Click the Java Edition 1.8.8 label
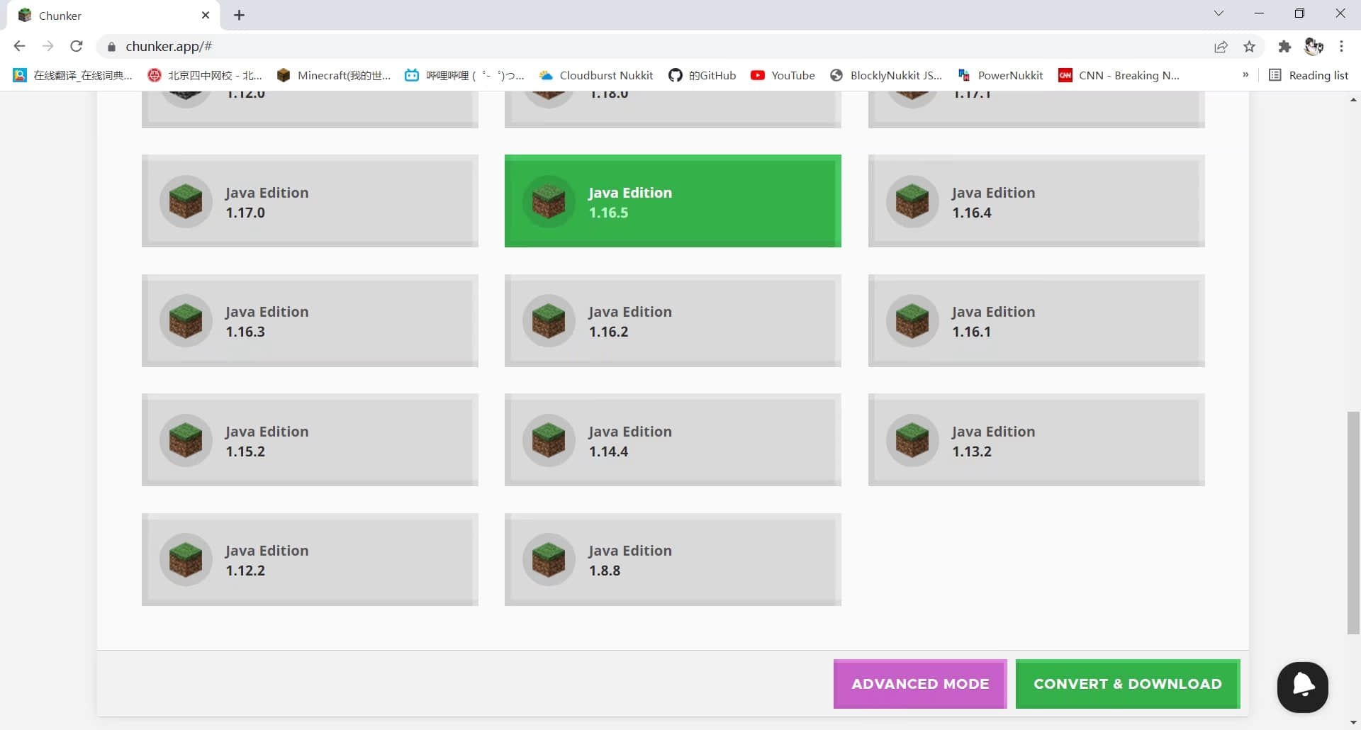This screenshot has height=730, width=1361. pos(629,561)
